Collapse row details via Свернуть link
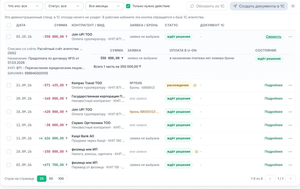The height and width of the screenshot is (189, 300). 273,36
